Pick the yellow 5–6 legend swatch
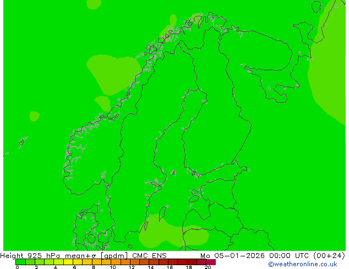The height and width of the screenshot is (269, 349). click(68, 262)
